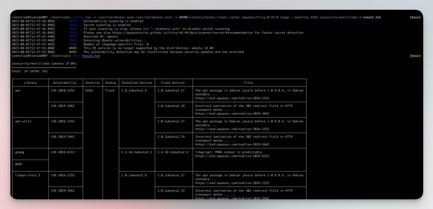Open the avd.aquasec.com link for CVE-2016-1252 under apt
Viewport: 433px width, 209px height.
click(x=232, y=98)
